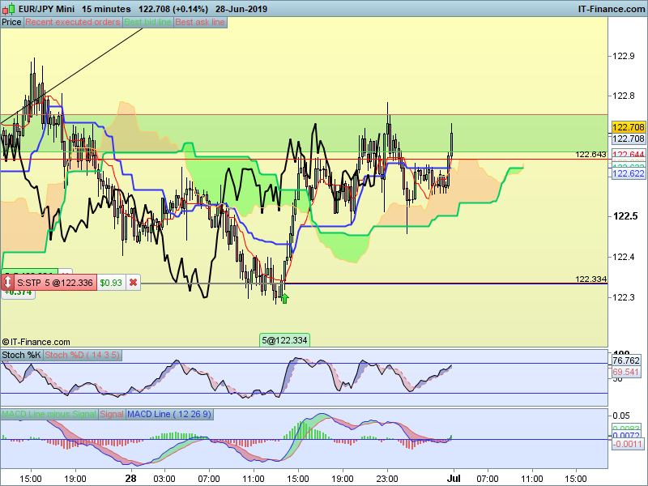The image size is (648, 486).
Task: Click the 28-Jun-2019 date in header
Action: [241, 9]
